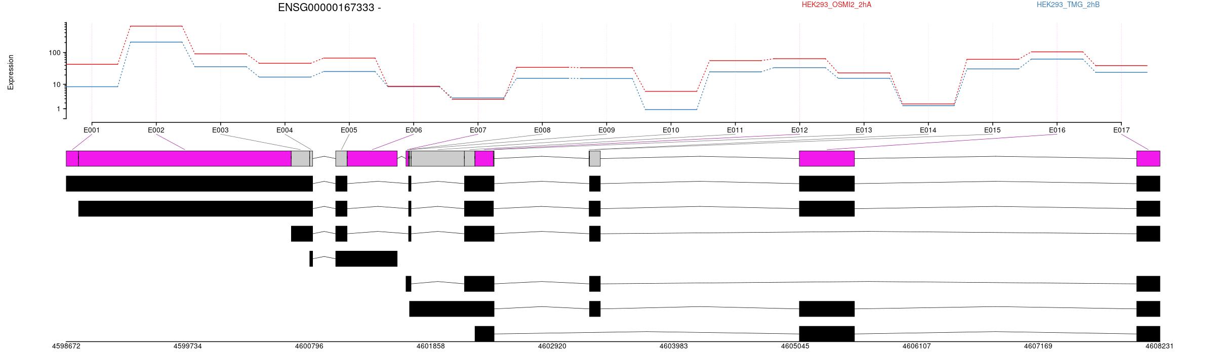The height and width of the screenshot is (354, 1215).
Task: Click genomic coordinate 4599734
Action: tap(188, 346)
